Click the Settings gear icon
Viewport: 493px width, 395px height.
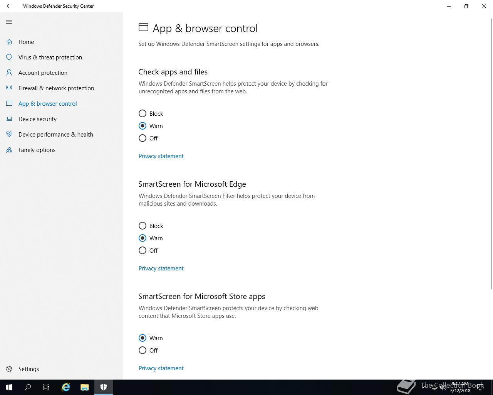coord(9,369)
